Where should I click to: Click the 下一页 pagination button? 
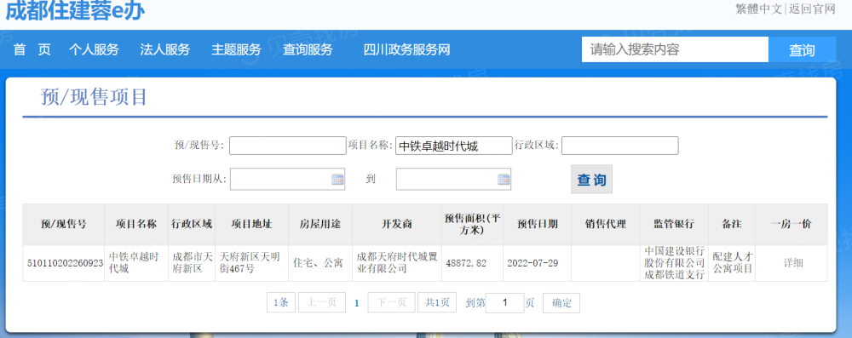tap(391, 303)
